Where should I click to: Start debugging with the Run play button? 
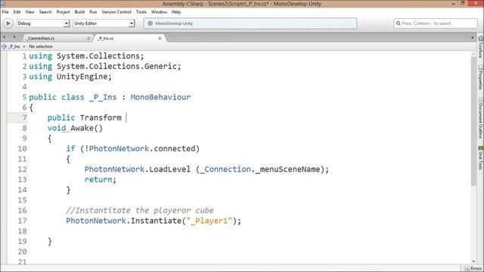[x=8, y=23]
